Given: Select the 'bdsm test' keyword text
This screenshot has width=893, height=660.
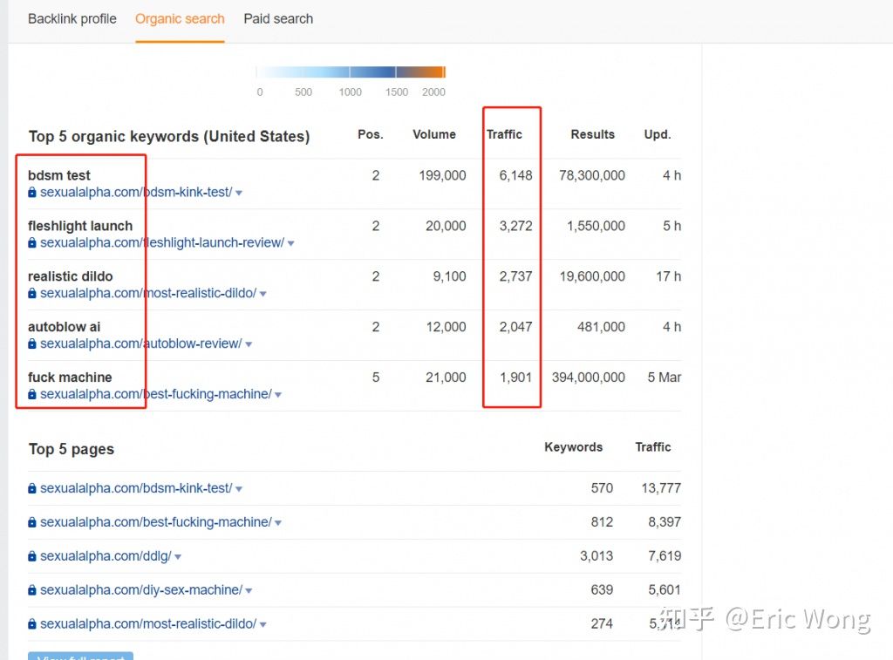Looking at the screenshot, I should [x=59, y=175].
